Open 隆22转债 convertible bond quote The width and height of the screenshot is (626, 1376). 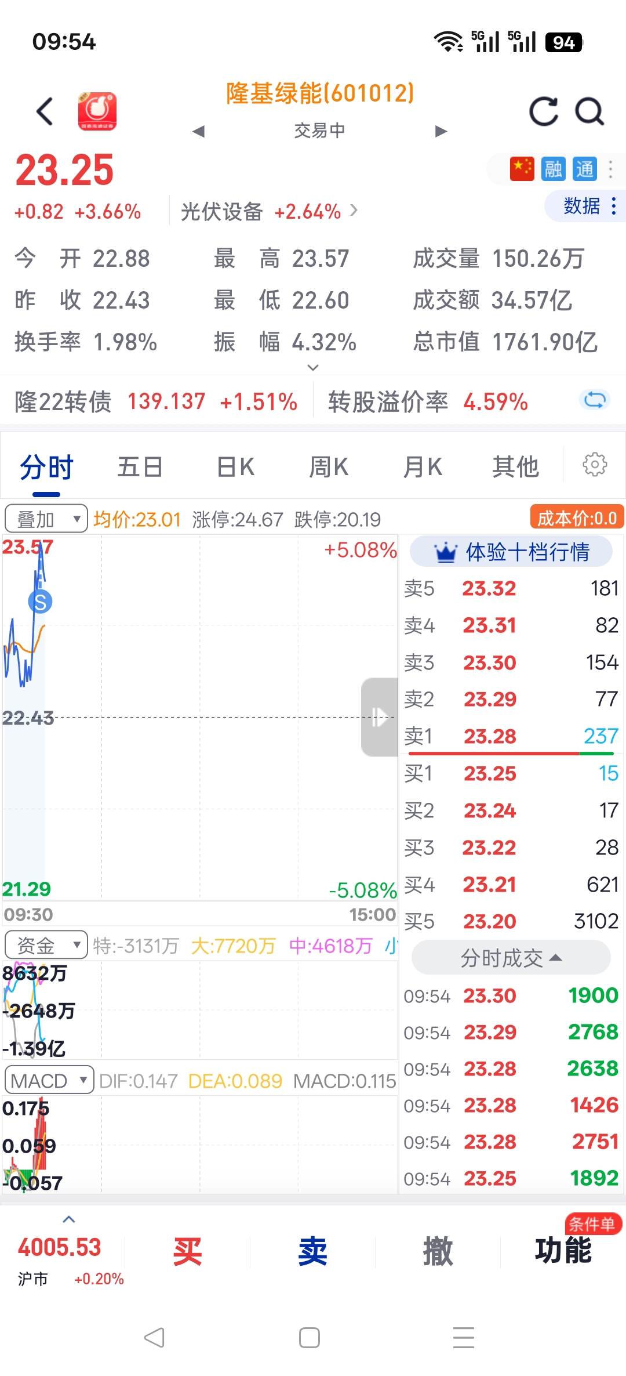156,401
